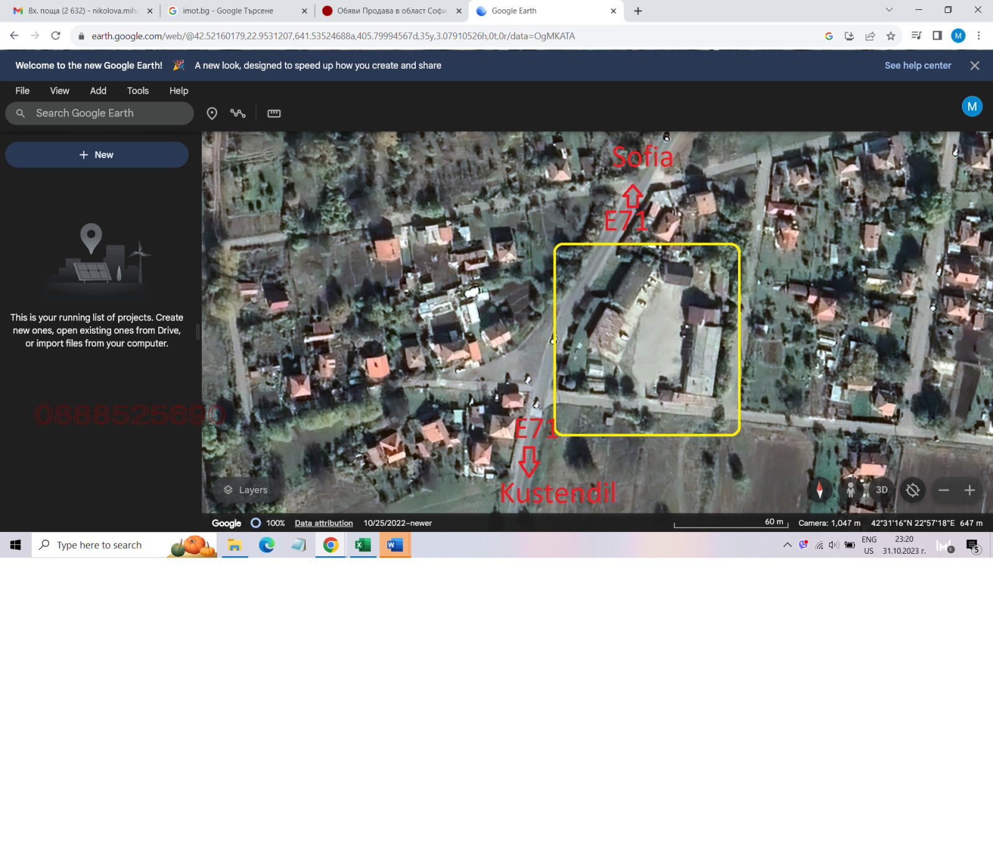Activate Street View pegman
The width and height of the screenshot is (993, 847).
click(x=851, y=490)
